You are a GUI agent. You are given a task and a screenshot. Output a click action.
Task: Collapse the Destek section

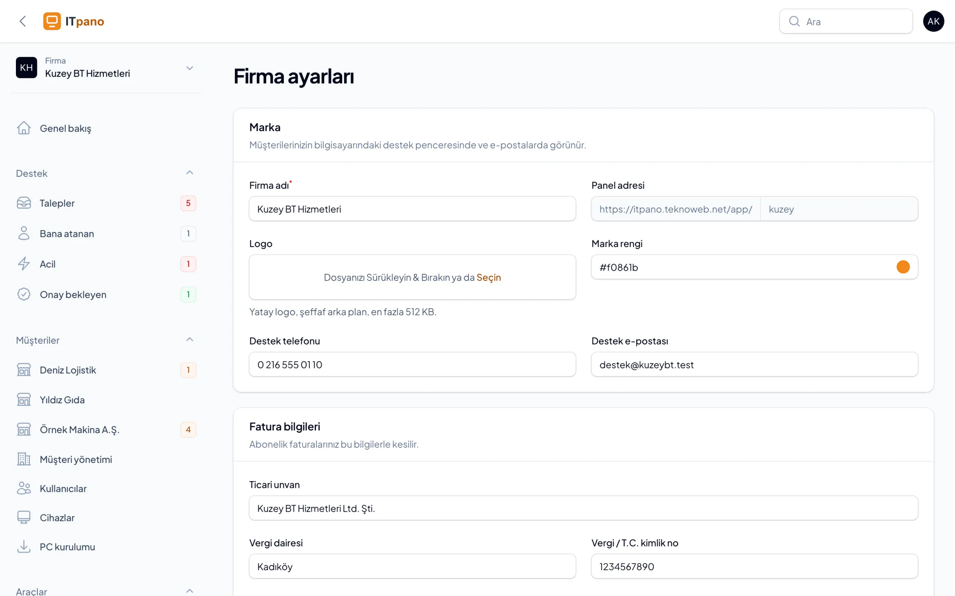tap(189, 173)
